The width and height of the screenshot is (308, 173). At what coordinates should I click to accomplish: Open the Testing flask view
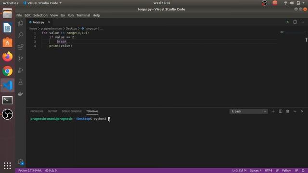pyautogui.click(x=20, y=82)
